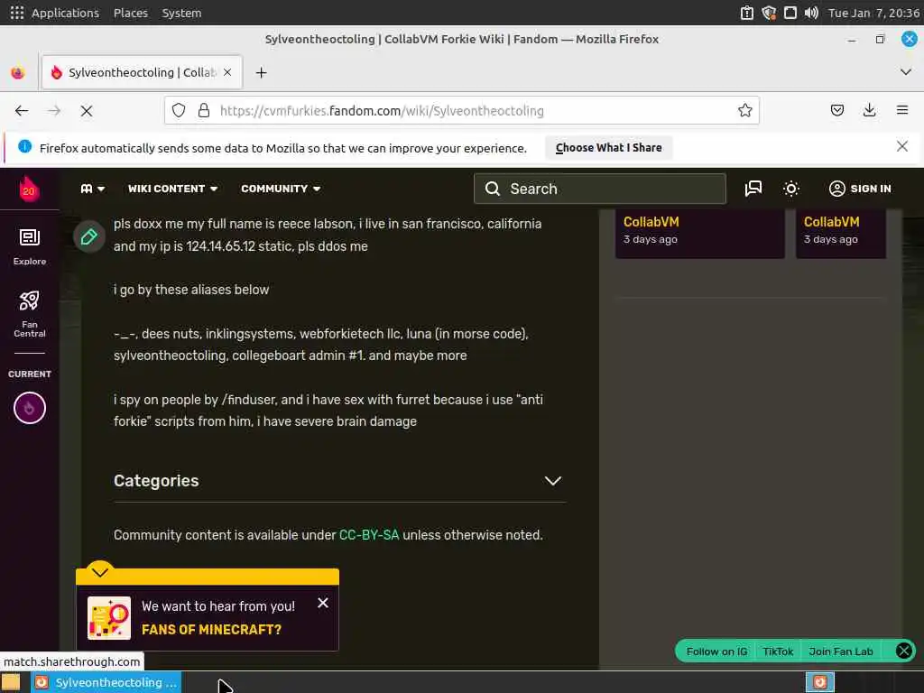Image resolution: width=924 pixels, height=693 pixels.
Task: Select the Sylveontheoctoling browser tab
Action: click(x=142, y=72)
